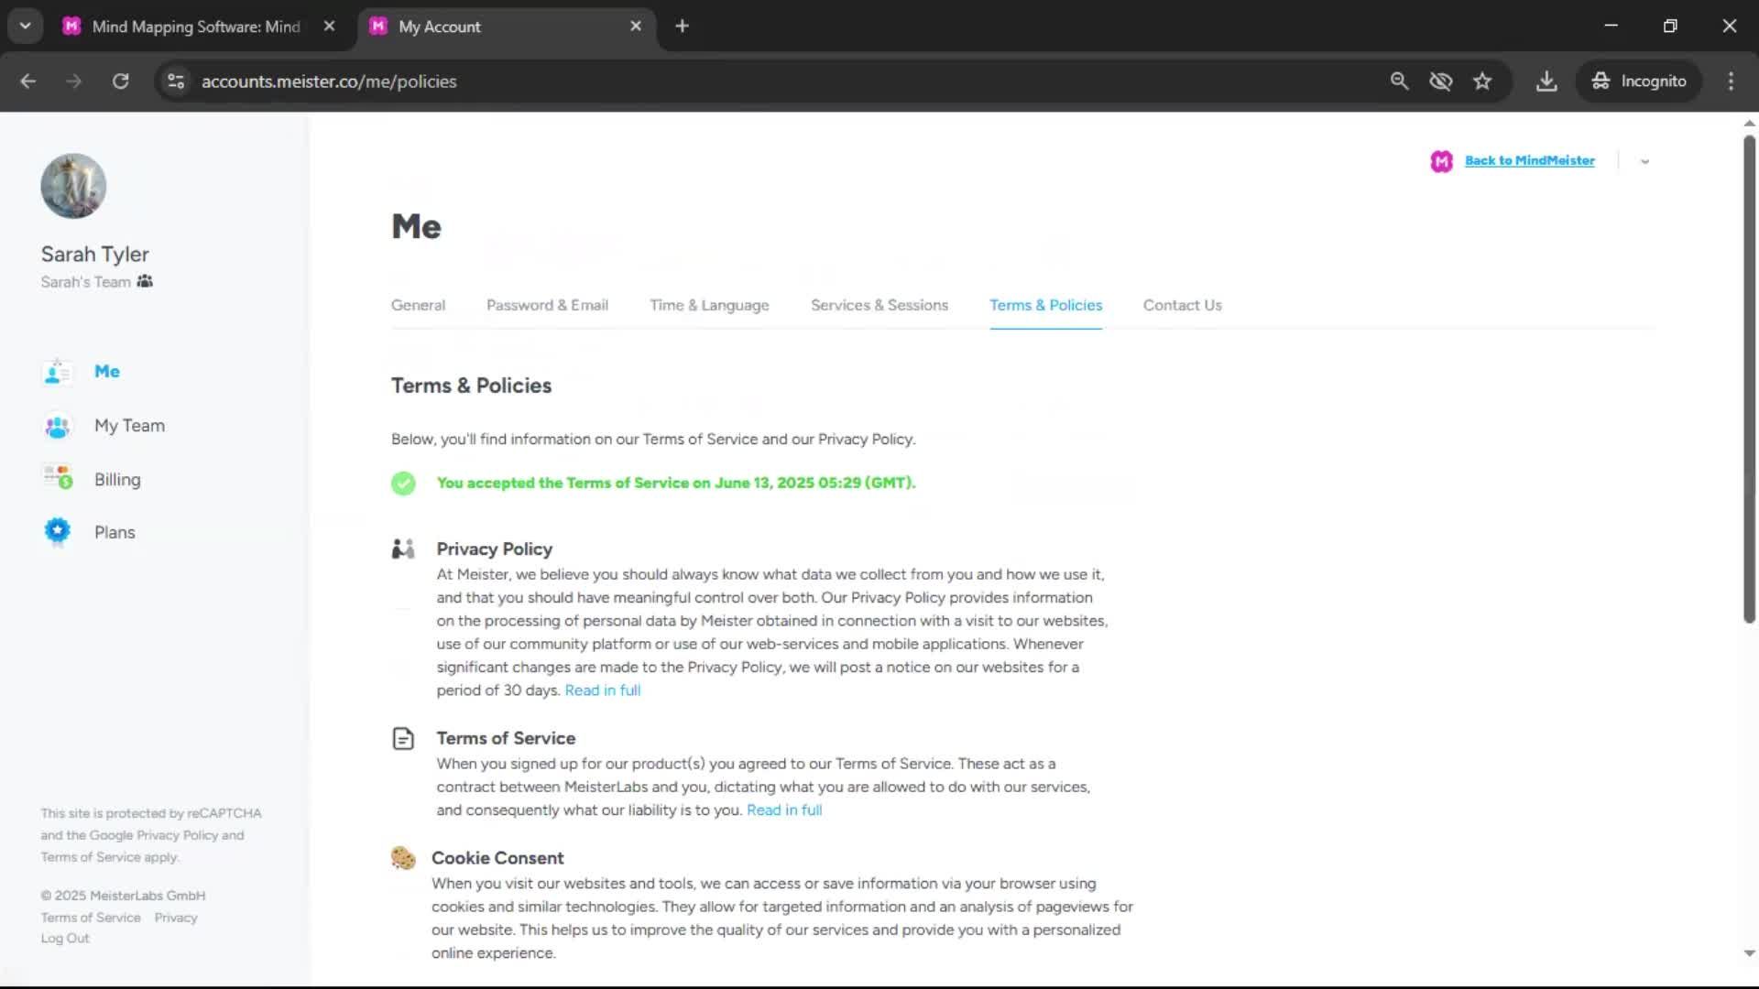
Task: Reload the page with the refresh icon
Action: tap(120, 81)
